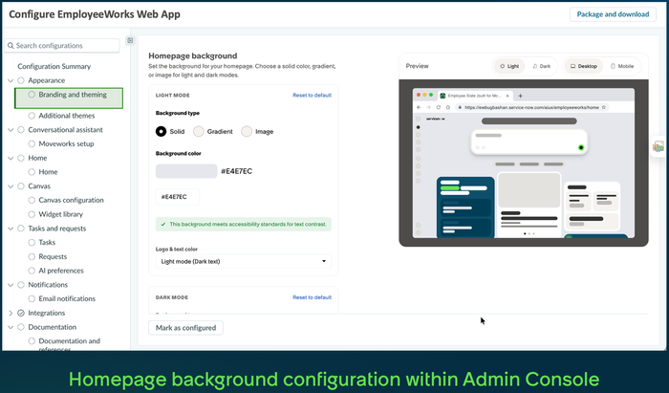Click the Search configurations field
The height and width of the screenshot is (393, 669).
(62, 46)
